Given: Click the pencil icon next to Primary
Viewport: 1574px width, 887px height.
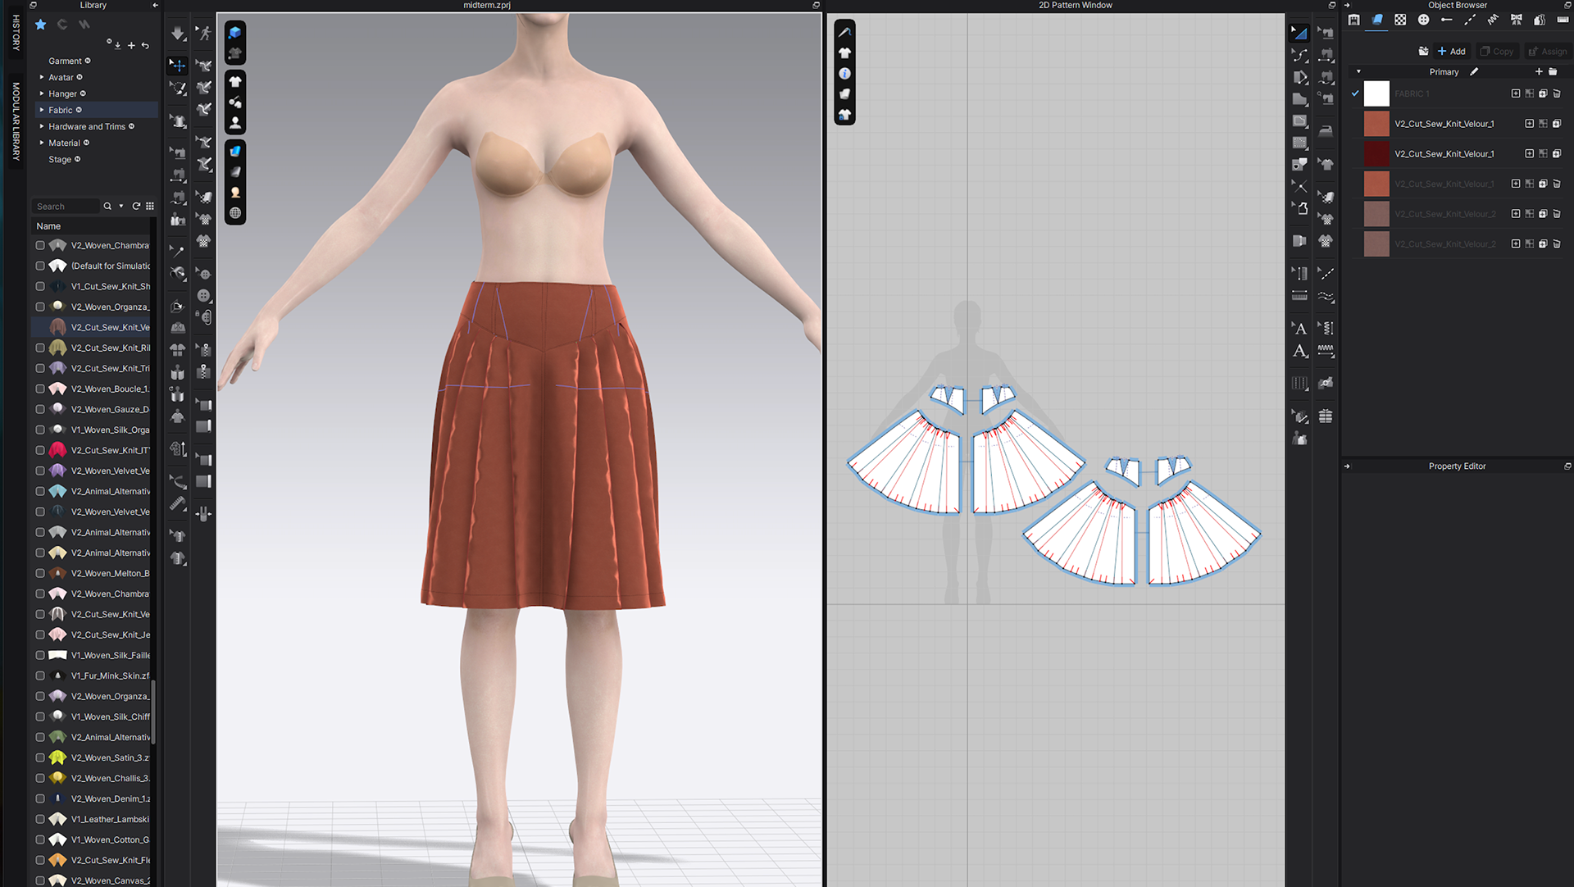Looking at the screenshot, I should coord(1474,72).
